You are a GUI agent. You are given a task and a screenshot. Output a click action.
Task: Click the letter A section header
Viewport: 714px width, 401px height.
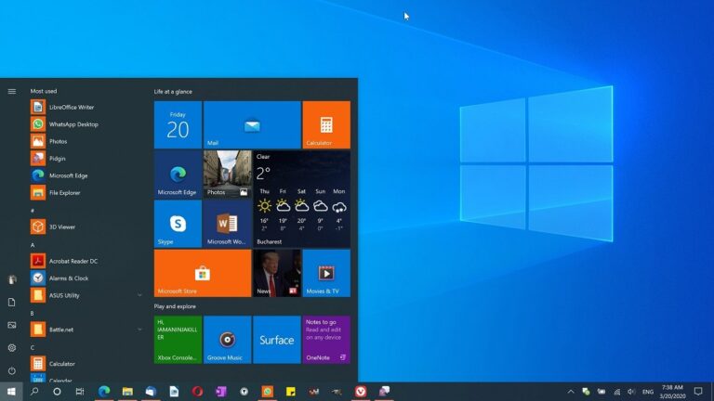33,245
